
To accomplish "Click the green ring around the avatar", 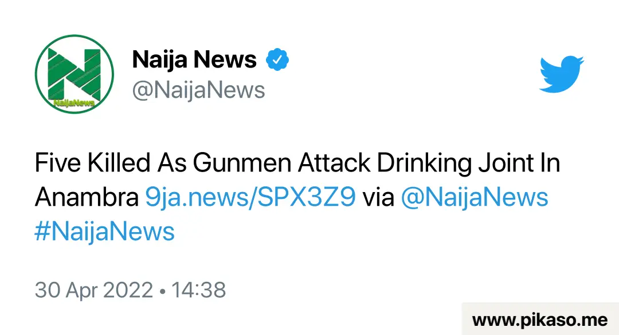I will [x=74, y=36].
